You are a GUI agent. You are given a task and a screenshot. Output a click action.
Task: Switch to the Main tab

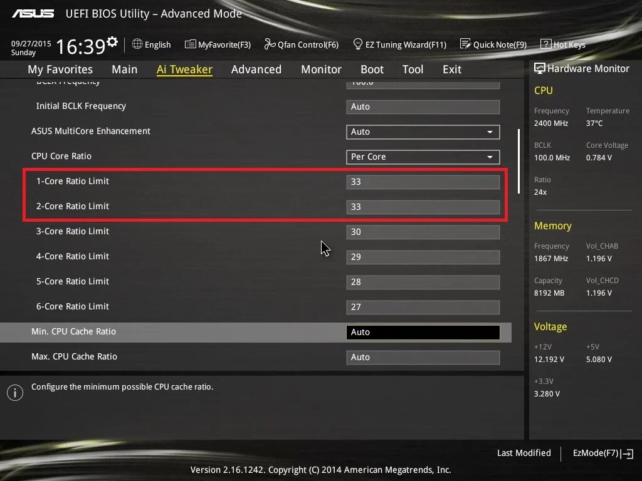(125, 70)
